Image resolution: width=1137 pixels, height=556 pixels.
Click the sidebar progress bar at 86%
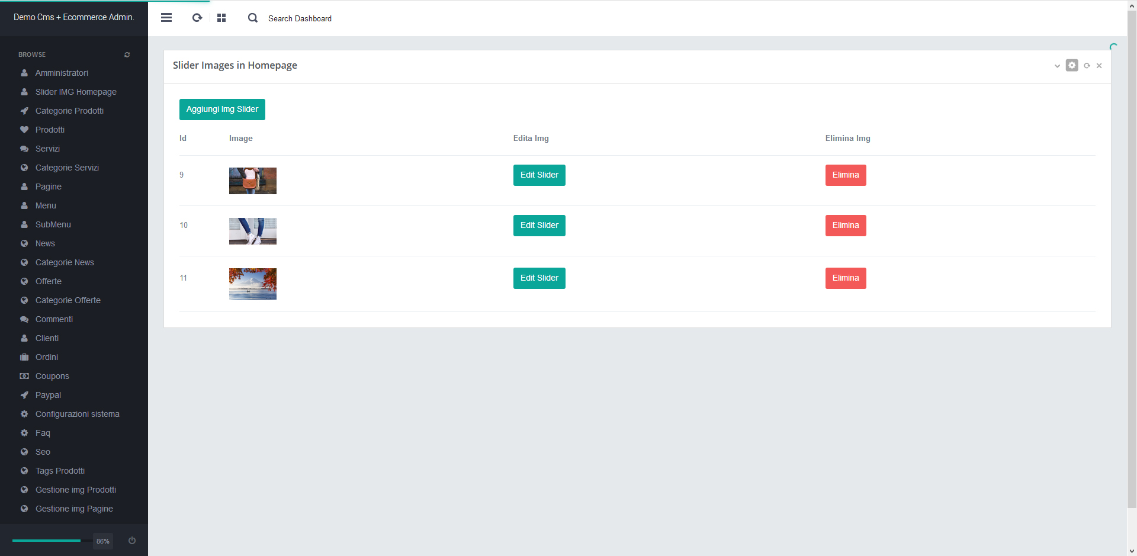(47, 541)
